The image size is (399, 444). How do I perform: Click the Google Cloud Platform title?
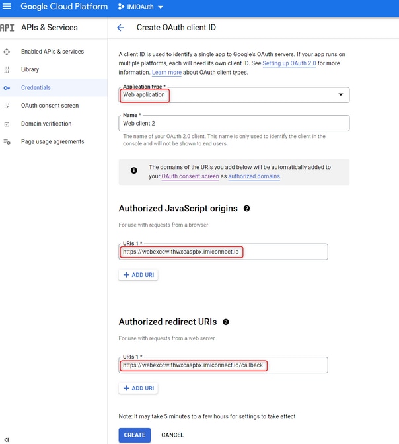[64, 7]
